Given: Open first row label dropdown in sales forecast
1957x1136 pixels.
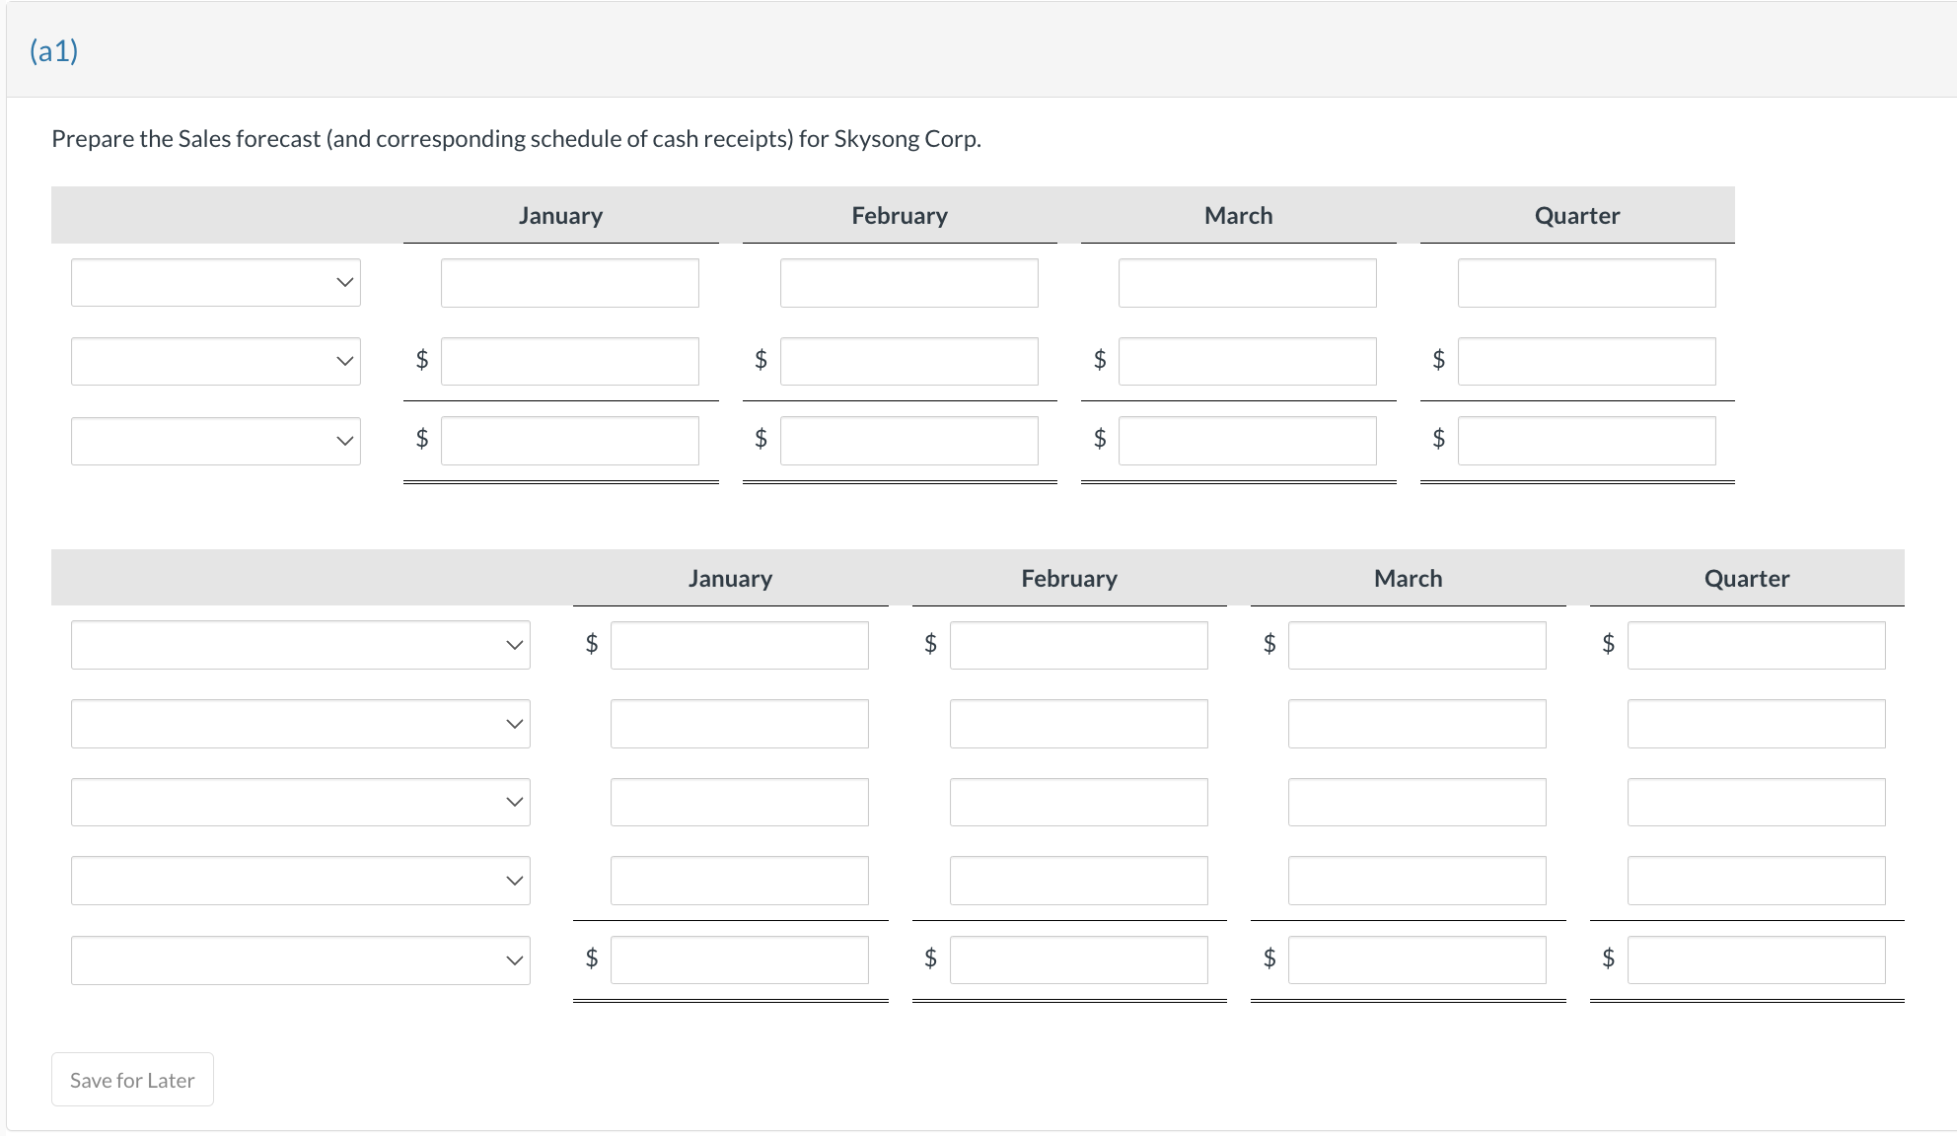Looking at the screenshot, I should pos(215,283).
